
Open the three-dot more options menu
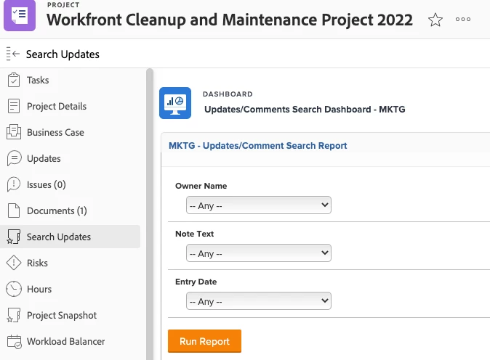click(x=463, y=20)
